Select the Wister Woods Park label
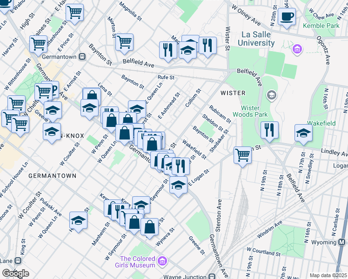Viewport: 348px width, 279px height. pos(250,111)
